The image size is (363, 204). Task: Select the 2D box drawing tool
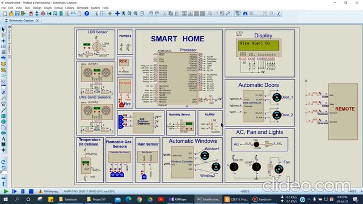(x=3, y=116)
